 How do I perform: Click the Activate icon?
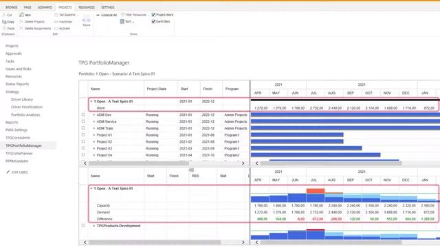[x=56, y=28]
